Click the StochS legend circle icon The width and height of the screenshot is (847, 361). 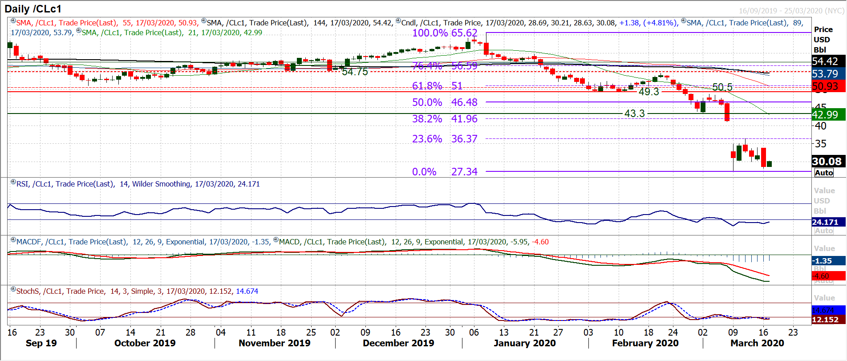(13, 289)
